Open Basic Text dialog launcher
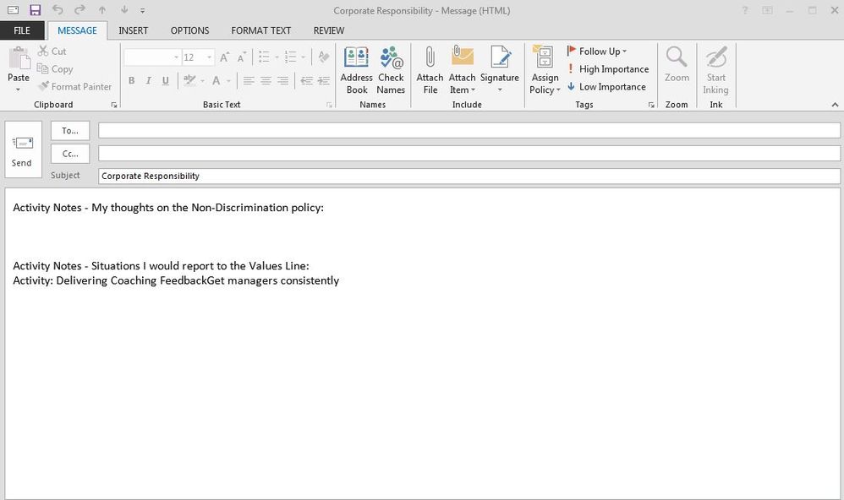 coord(330,105)
